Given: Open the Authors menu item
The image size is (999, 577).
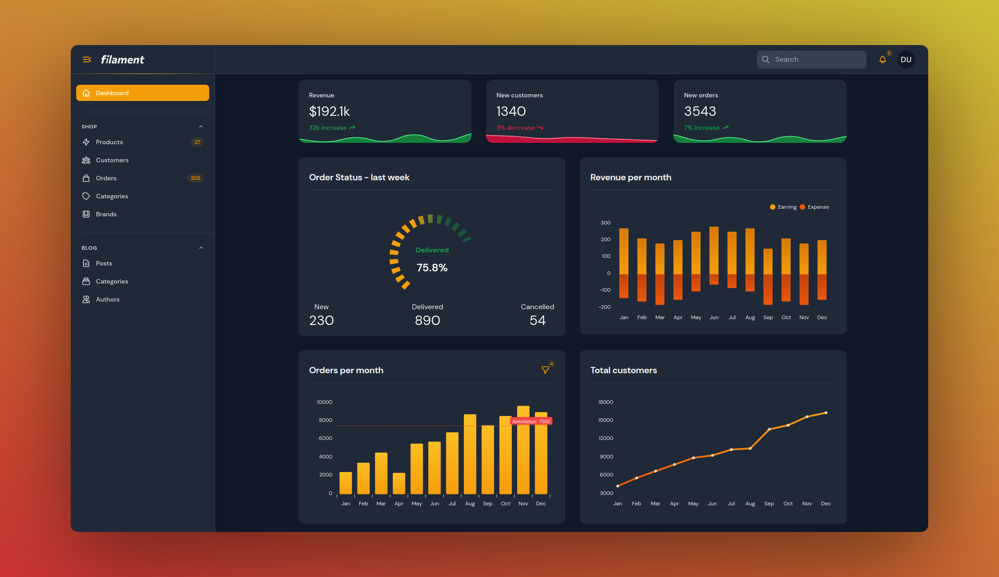Looking at the screenshot, I should (108, 299).
